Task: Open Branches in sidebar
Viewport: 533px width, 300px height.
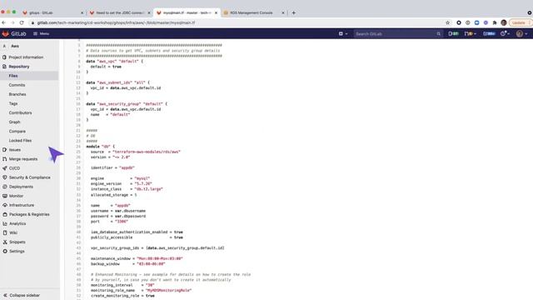Action: tap(17, 94)
